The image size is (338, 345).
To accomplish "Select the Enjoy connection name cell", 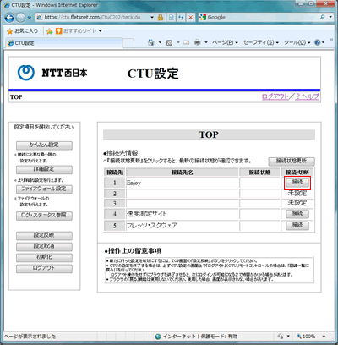I will click(x=183, y=183).
